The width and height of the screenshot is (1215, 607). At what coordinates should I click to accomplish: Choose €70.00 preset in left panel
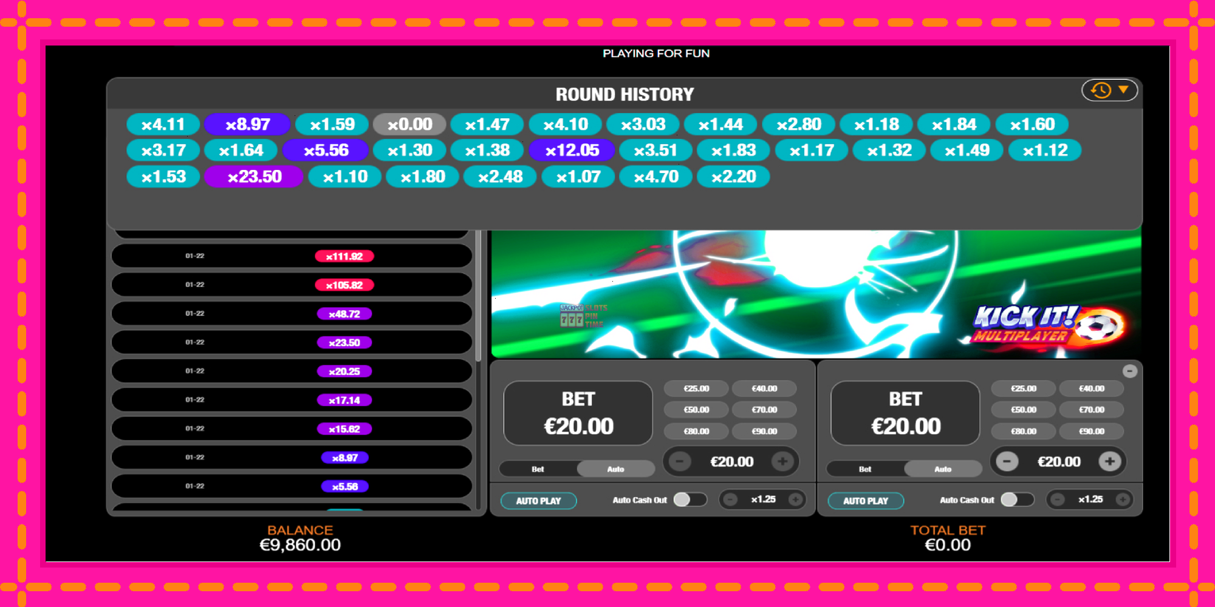(764, 410)
